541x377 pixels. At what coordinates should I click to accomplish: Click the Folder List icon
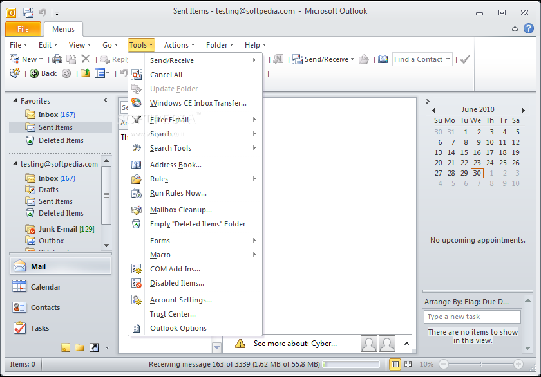[80, 347]
